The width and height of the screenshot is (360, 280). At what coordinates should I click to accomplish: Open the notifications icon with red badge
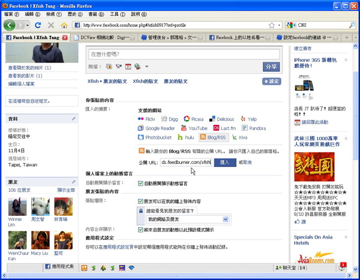tap(342, 267)
